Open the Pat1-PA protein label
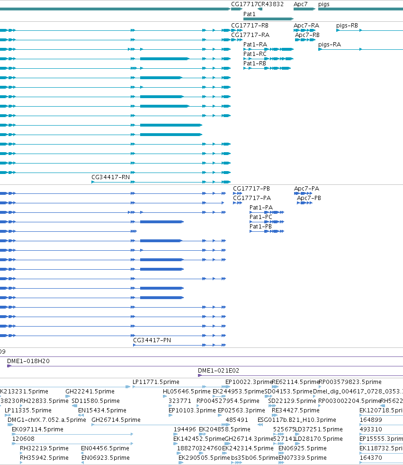 coord(261,208)
